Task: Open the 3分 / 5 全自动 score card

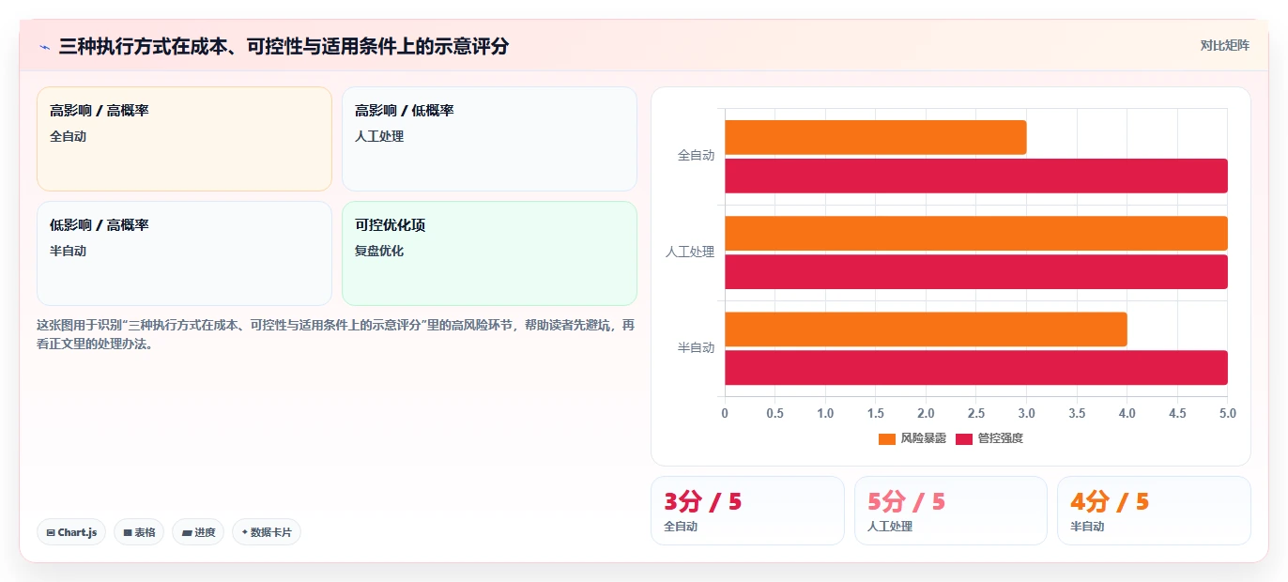Action: pyautogui.click(x=747, y=511)
